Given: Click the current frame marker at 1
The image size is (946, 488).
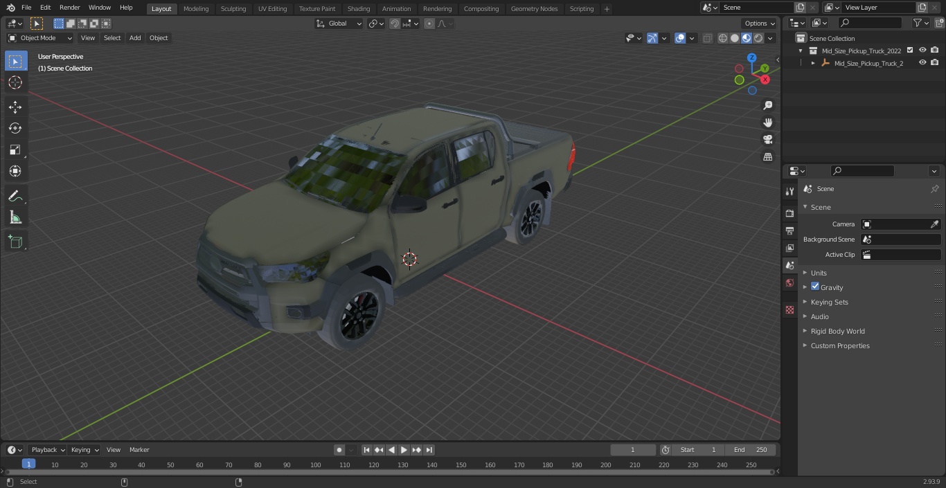Looking at the screenshot, I should coord(28,464).
